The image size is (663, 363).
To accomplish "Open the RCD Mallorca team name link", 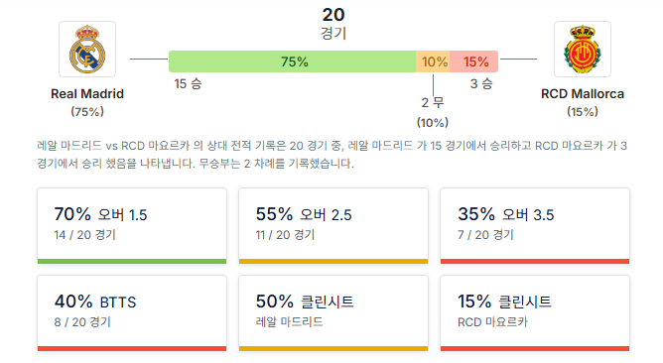I will (x=583, y=94).
